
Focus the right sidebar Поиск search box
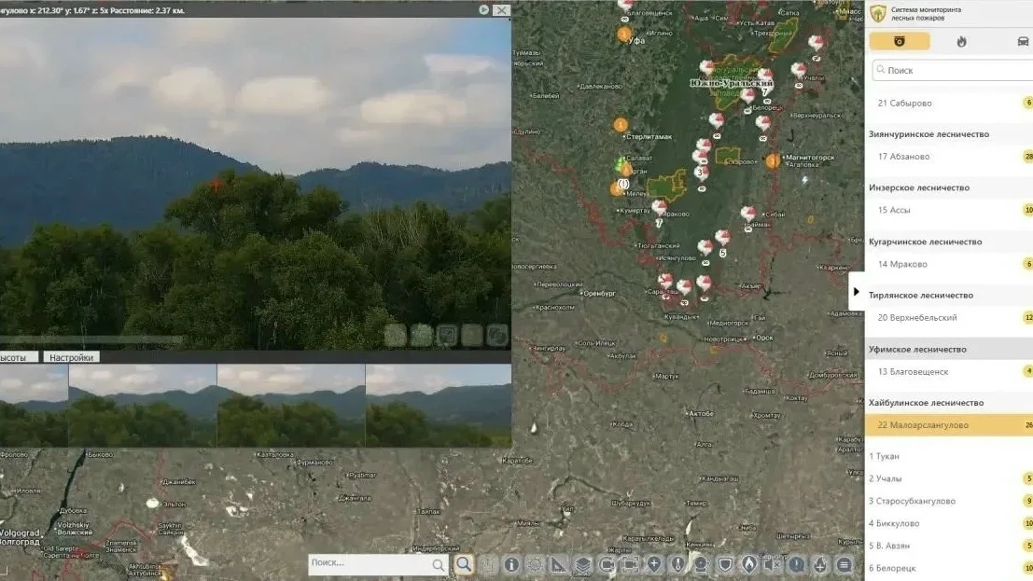click(952, 70)
